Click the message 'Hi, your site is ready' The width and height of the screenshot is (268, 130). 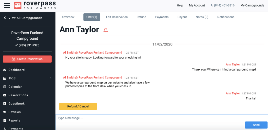(x=103, y=58)
